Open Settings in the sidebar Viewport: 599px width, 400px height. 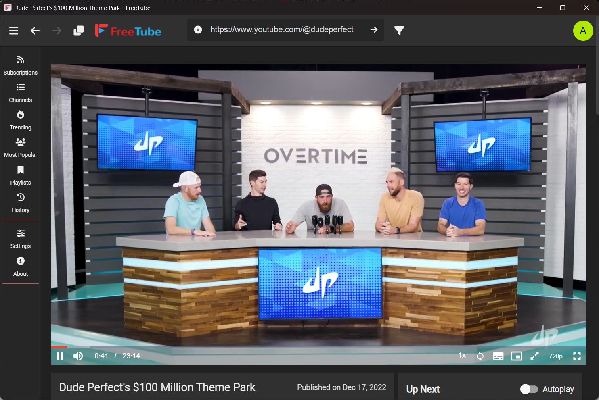pos(21,239)
